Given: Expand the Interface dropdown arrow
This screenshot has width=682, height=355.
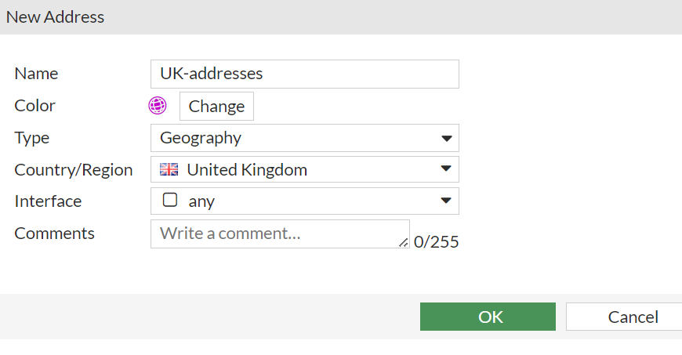Looking at the screenshot, I should [x=446, y=201].
